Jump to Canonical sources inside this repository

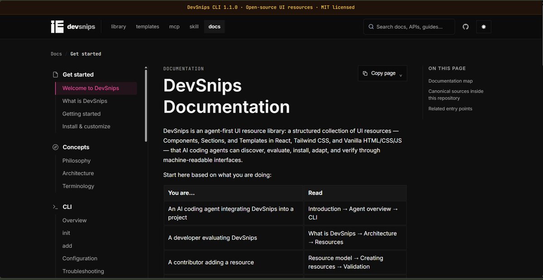[456, 95]
